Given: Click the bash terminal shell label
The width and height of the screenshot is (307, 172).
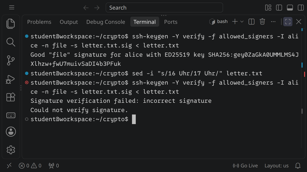Looking at the screenshot, I should (218, 21).
